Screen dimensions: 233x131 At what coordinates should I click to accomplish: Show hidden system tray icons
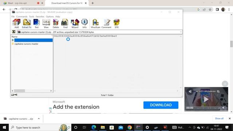point(190,127)
